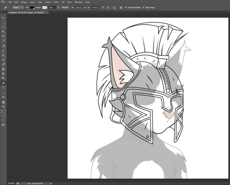Open the Edit menu
230x185 pixels.
pyautogui.click(x=16, y=2)
